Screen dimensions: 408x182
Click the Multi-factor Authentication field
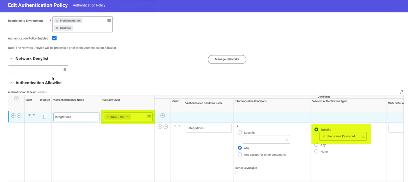pos(396,128)
